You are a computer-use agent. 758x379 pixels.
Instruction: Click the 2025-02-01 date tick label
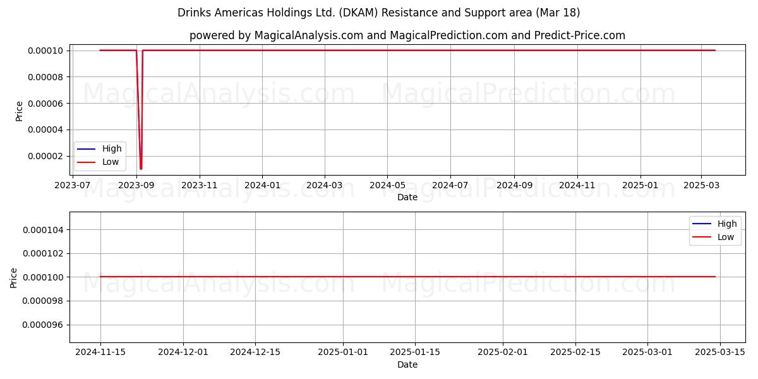[503, 352]
